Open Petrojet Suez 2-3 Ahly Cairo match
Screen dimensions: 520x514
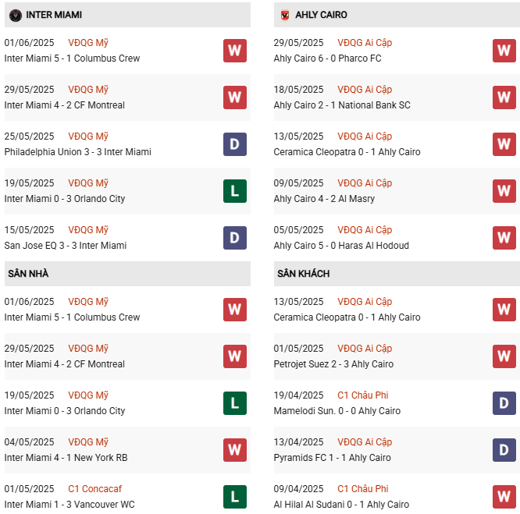tap(333, 364)
